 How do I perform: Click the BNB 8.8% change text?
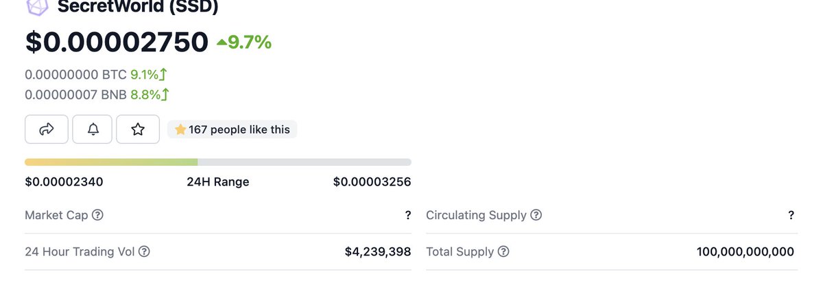(x=150, y=95)
